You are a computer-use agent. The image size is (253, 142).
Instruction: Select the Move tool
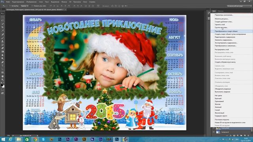click(2, 13)
